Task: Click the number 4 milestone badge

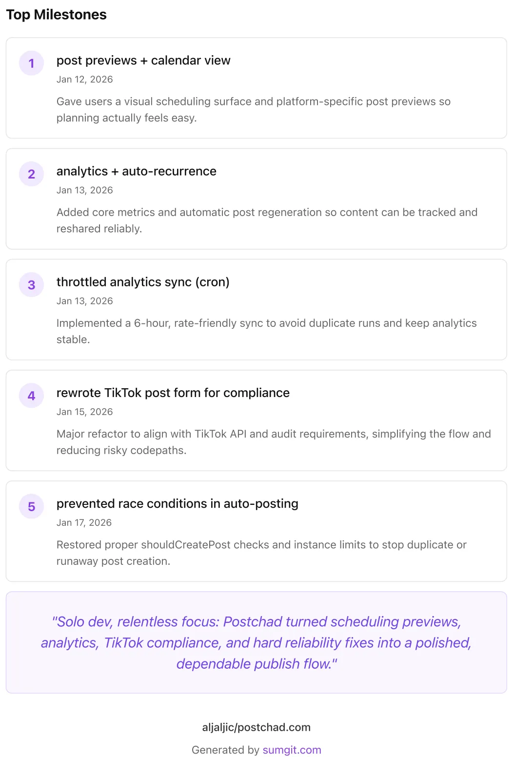Action: pos(31,396)
